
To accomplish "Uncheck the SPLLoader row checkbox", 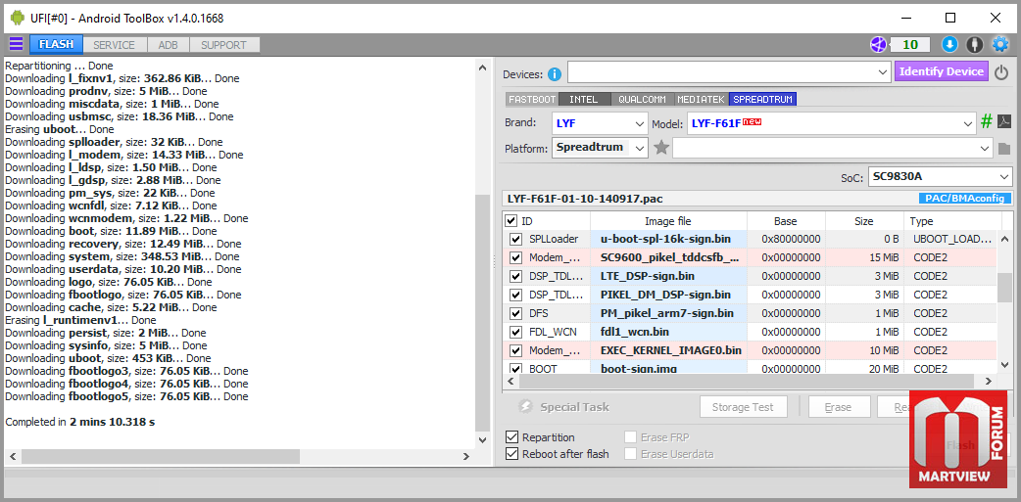I will [x=516, y=239].
